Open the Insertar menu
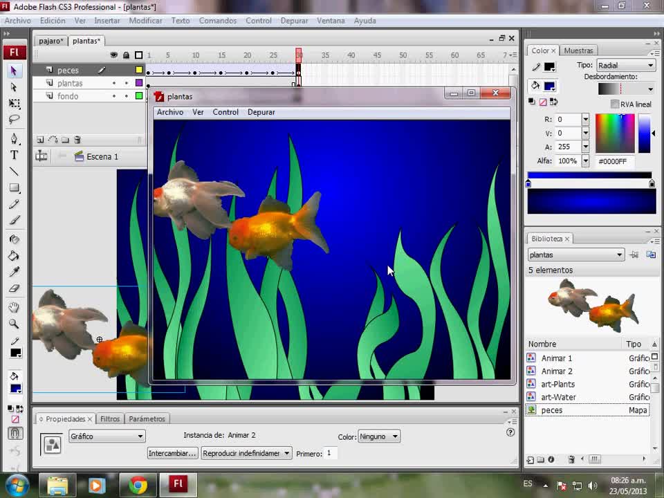 (x=107, y=20)
